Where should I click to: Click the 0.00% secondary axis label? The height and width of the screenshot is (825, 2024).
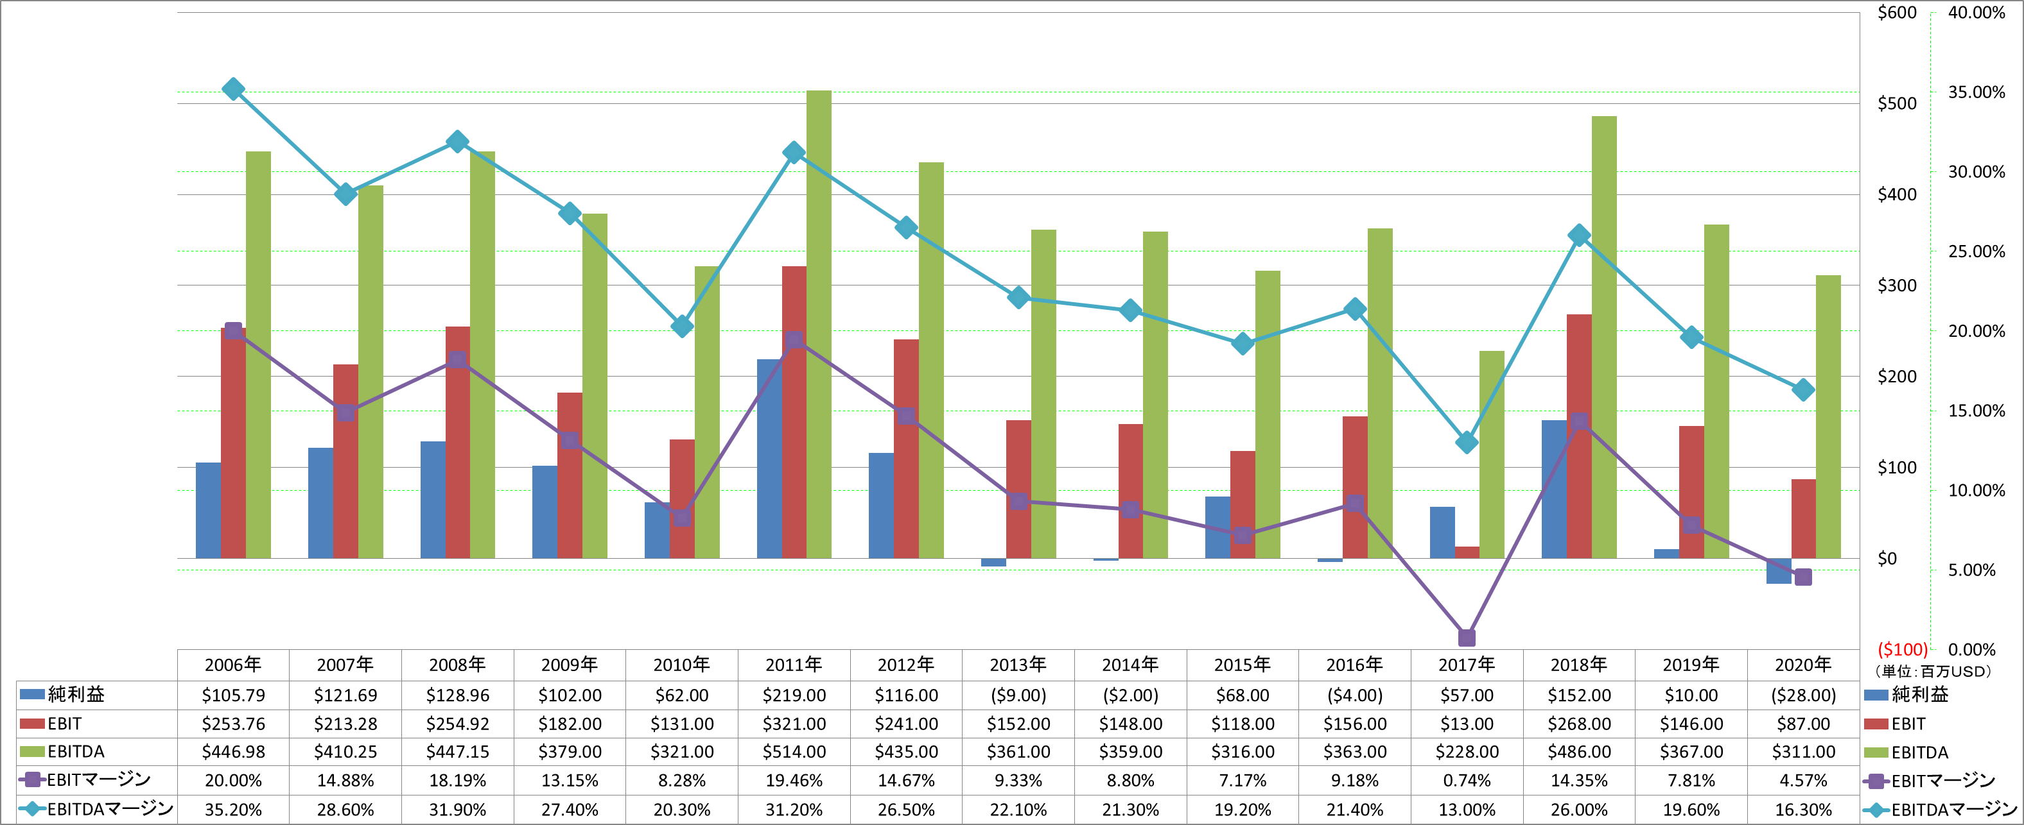pyautogui.click(x=1971, y=649)
